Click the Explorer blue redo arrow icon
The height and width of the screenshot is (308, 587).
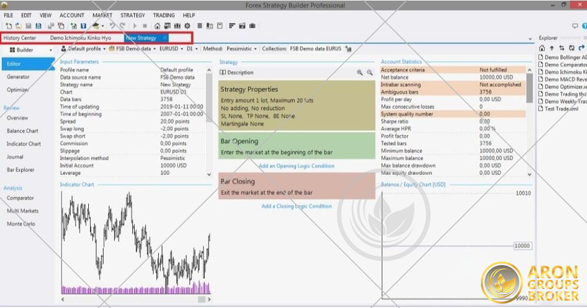tap(581, 48)
